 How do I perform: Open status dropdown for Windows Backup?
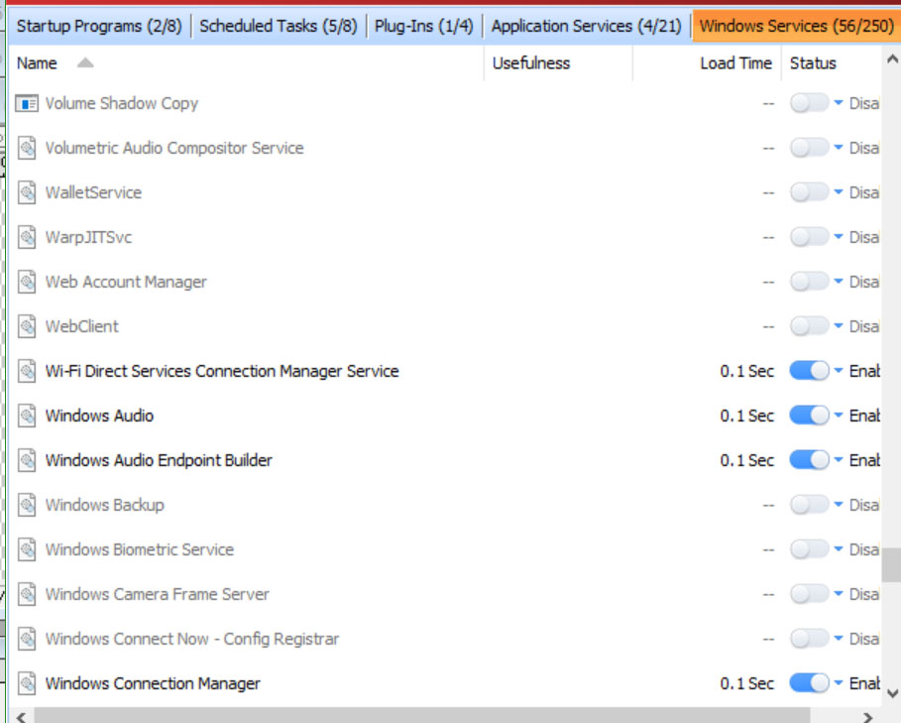click(x=839, y=505)
